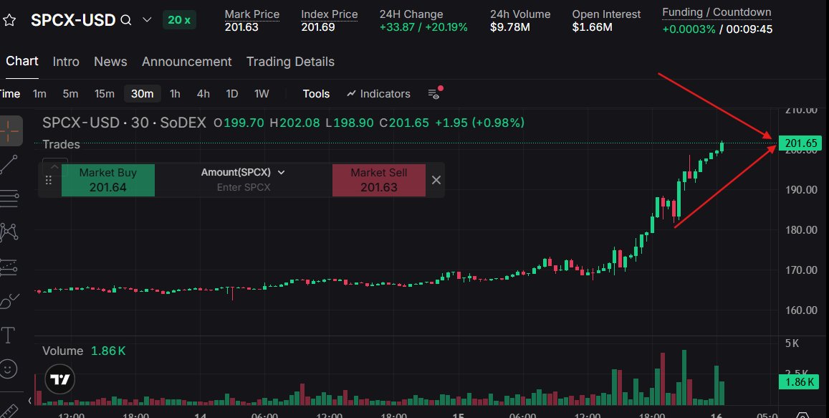This screenshot has height=418, width=829.
Task: Click the 24H Change value +33.87
Action: [x=397, y=27]
